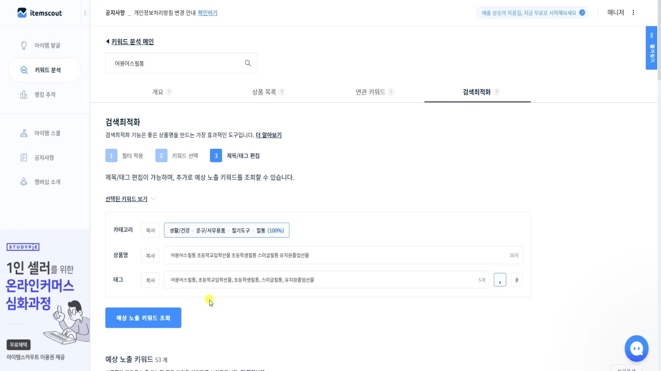Switch to the 연관 키워드 tab
Viewport: 661px width, 371px height.
[x=370, y=92]
